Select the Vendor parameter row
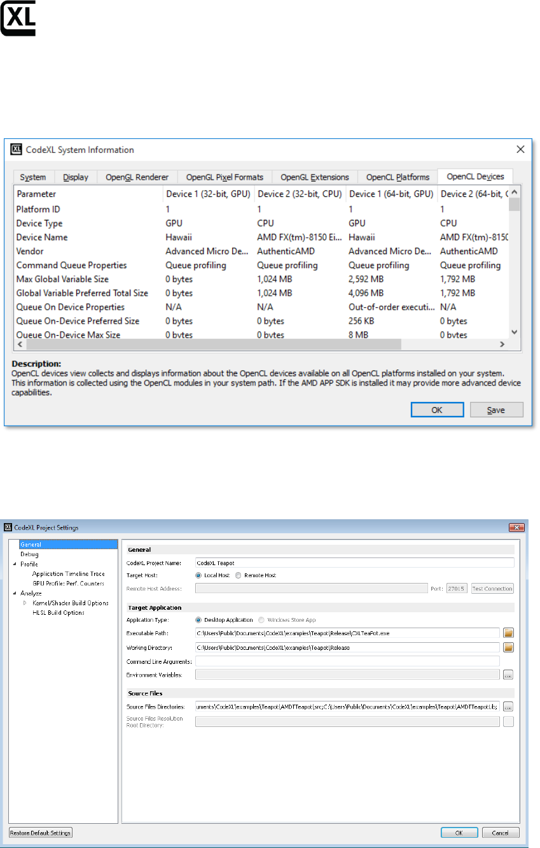 tap(261, 251)
